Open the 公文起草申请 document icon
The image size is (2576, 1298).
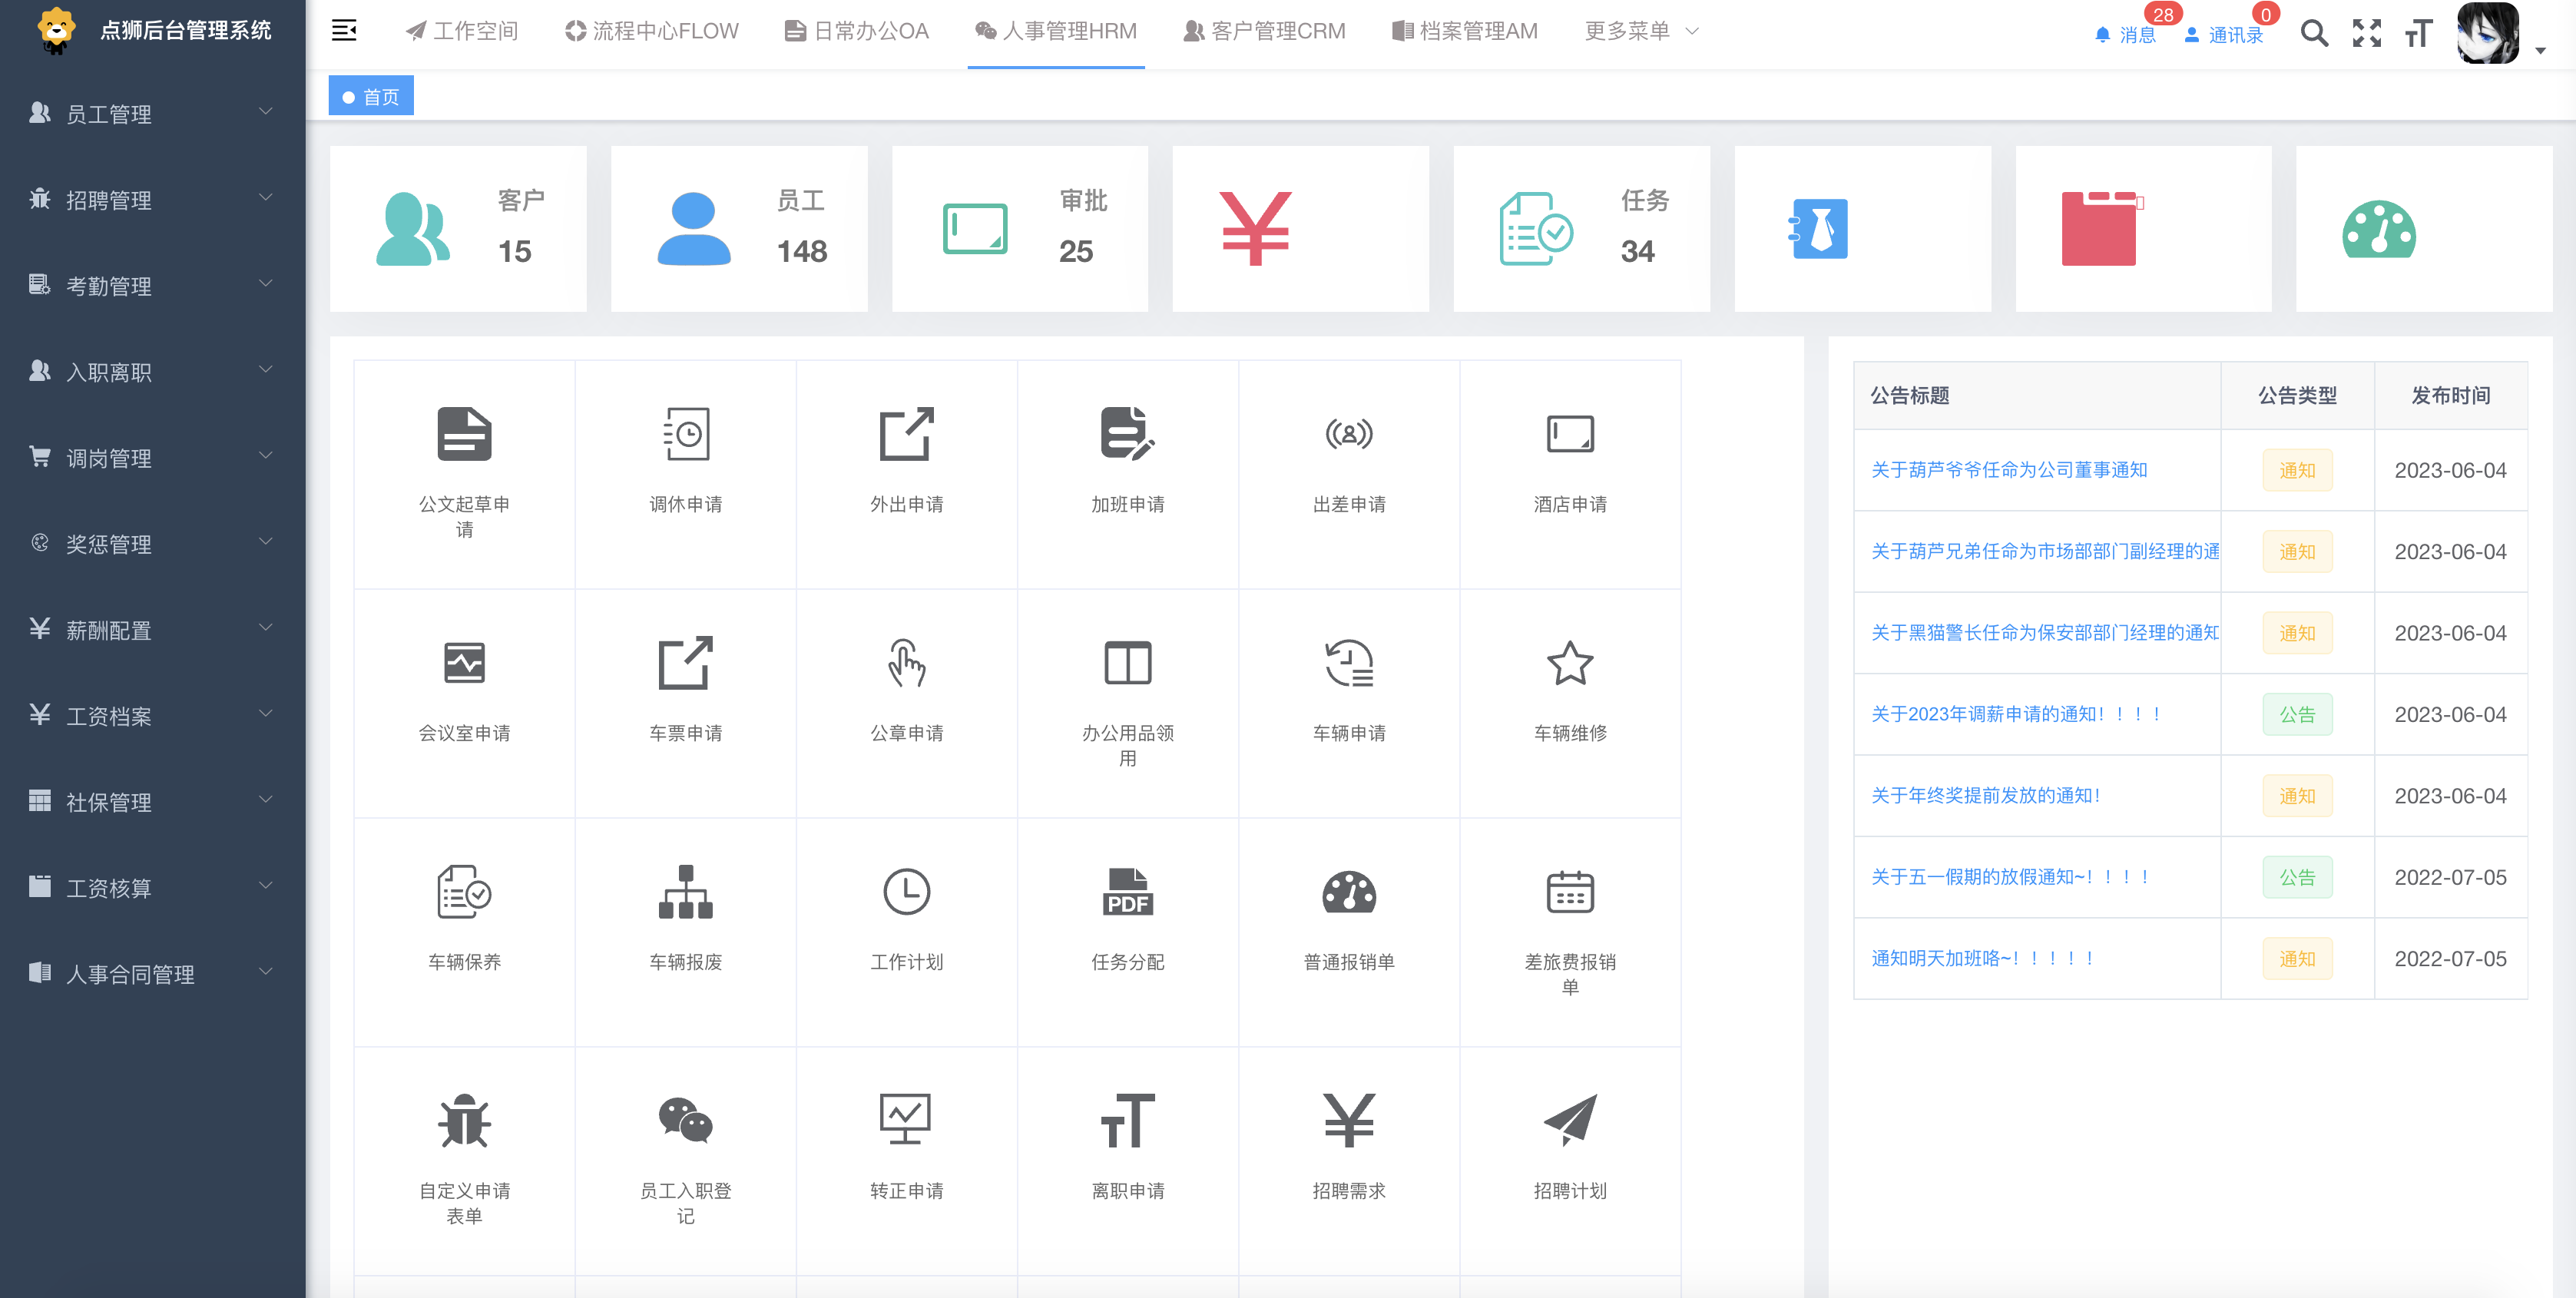click(464, 434)
